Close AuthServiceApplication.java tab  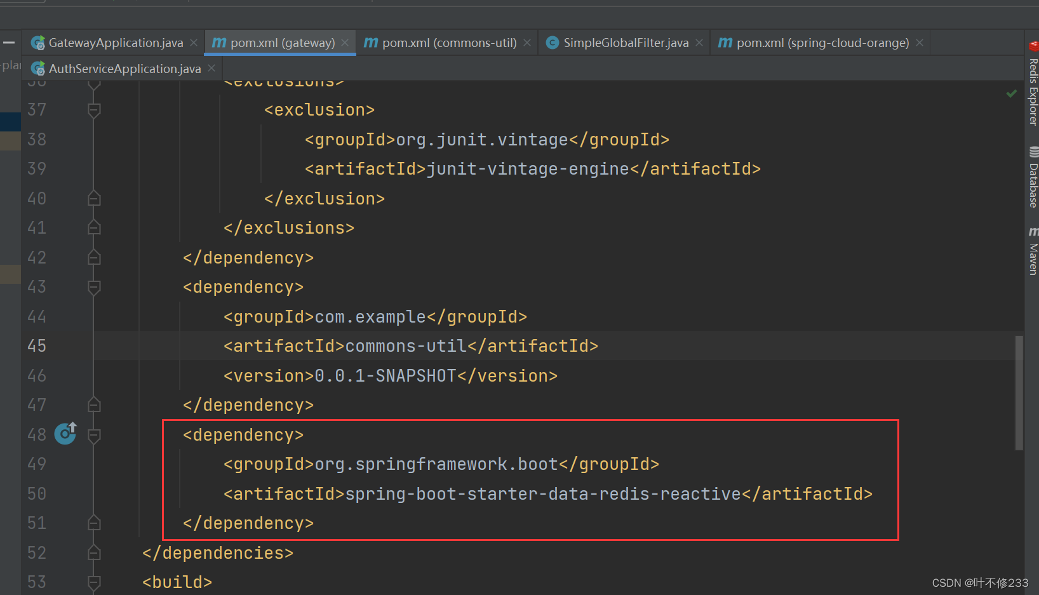pos(211,68)
